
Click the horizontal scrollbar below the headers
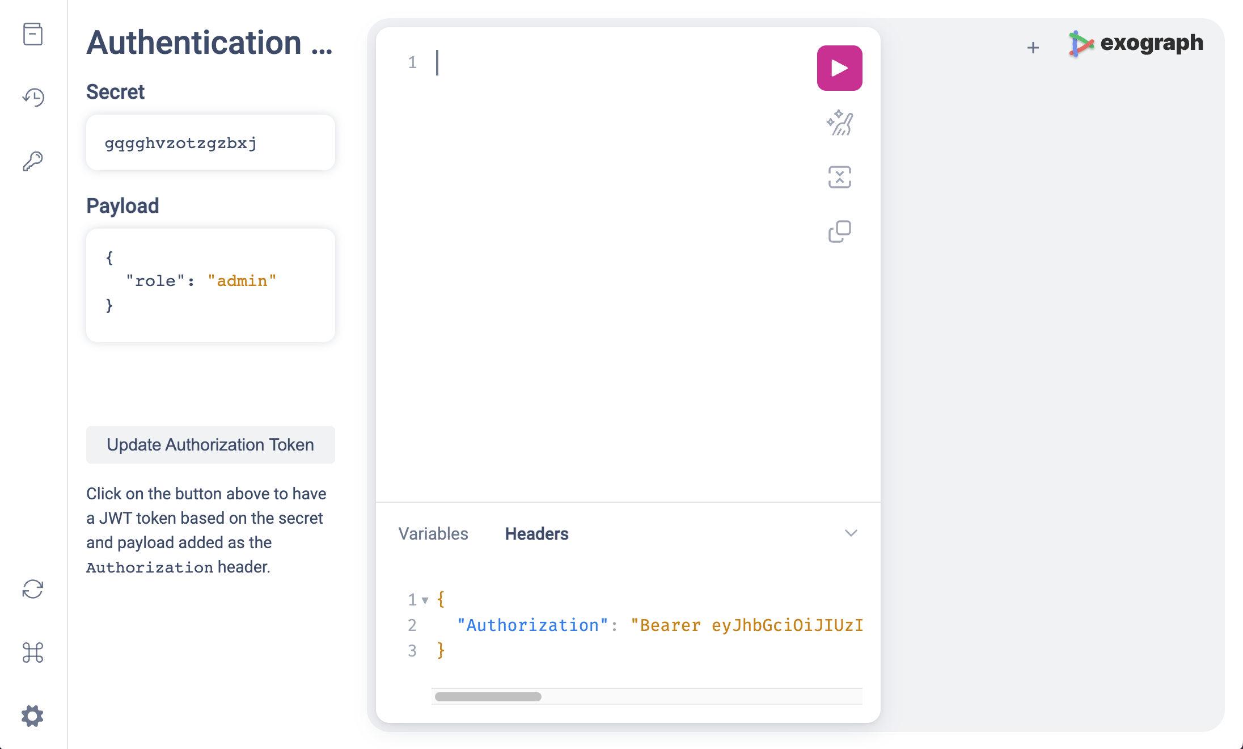(487, 696)
